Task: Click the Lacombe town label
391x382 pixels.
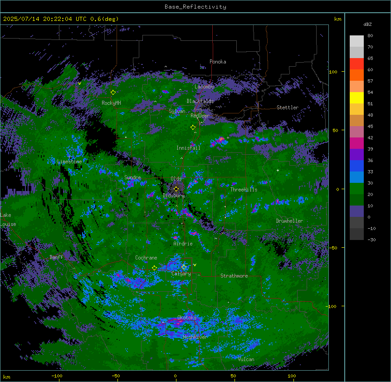Action: (x=204, y=87)
